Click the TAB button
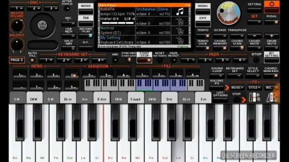 [x=86, y=21]
